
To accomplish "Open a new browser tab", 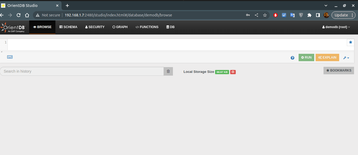I will click(x=67, y=5).
